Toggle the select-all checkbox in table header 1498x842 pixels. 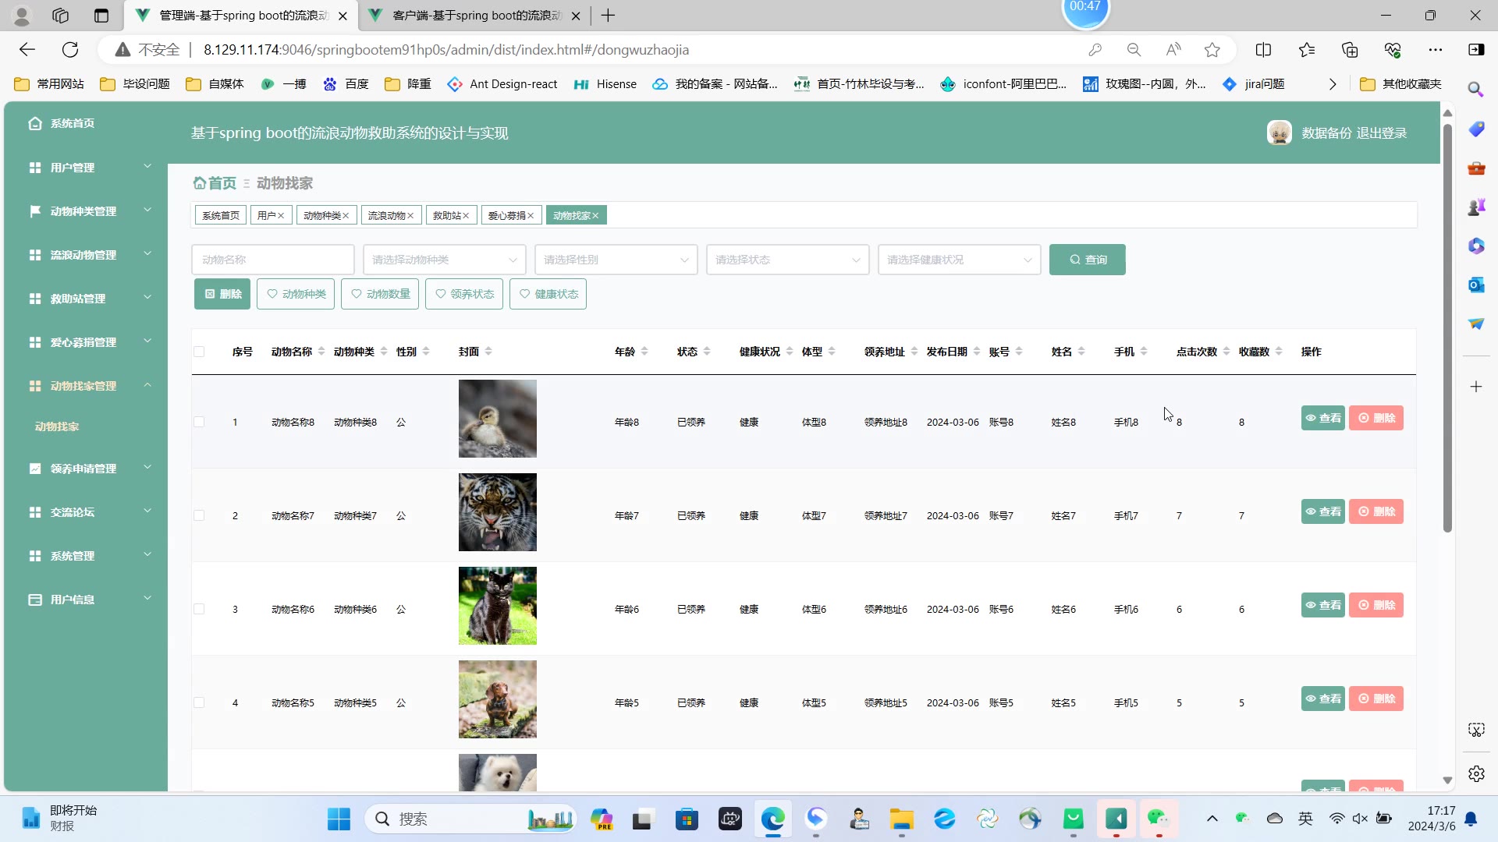click(x=199, y=352)
